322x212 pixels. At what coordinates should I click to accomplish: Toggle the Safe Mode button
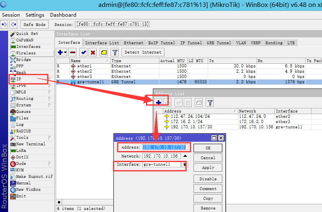(35, 24)
